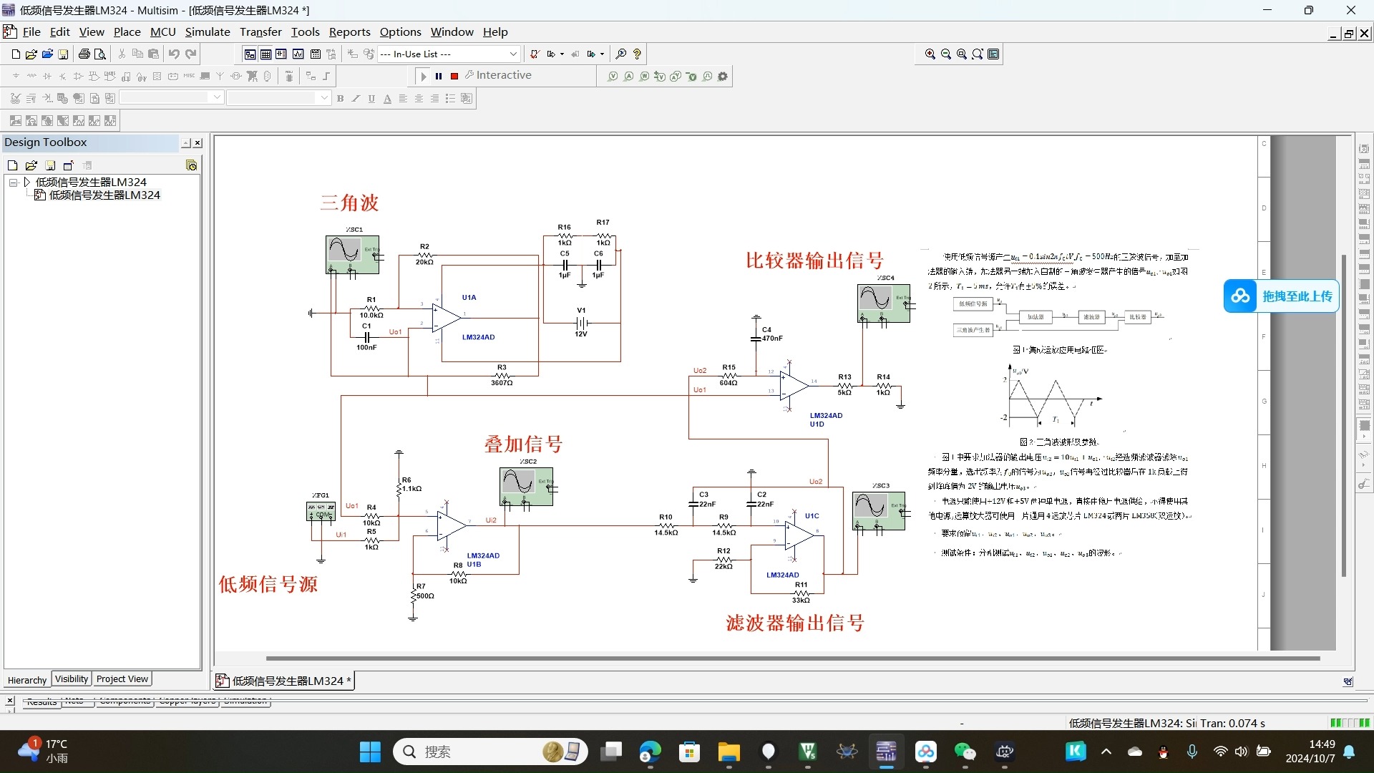
Task: Switch to the Visibility tab
Action: coord(71,679)
